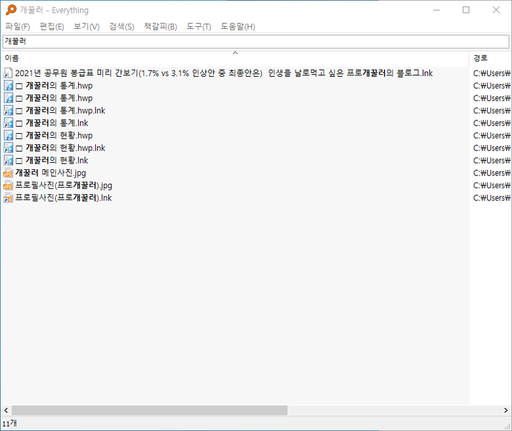Open the 도구(T) menu

[199, 26]
